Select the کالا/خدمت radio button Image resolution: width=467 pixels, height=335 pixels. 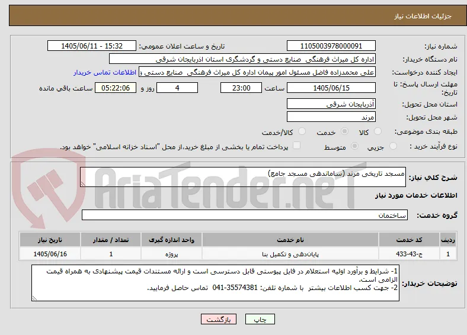[302, 131]
